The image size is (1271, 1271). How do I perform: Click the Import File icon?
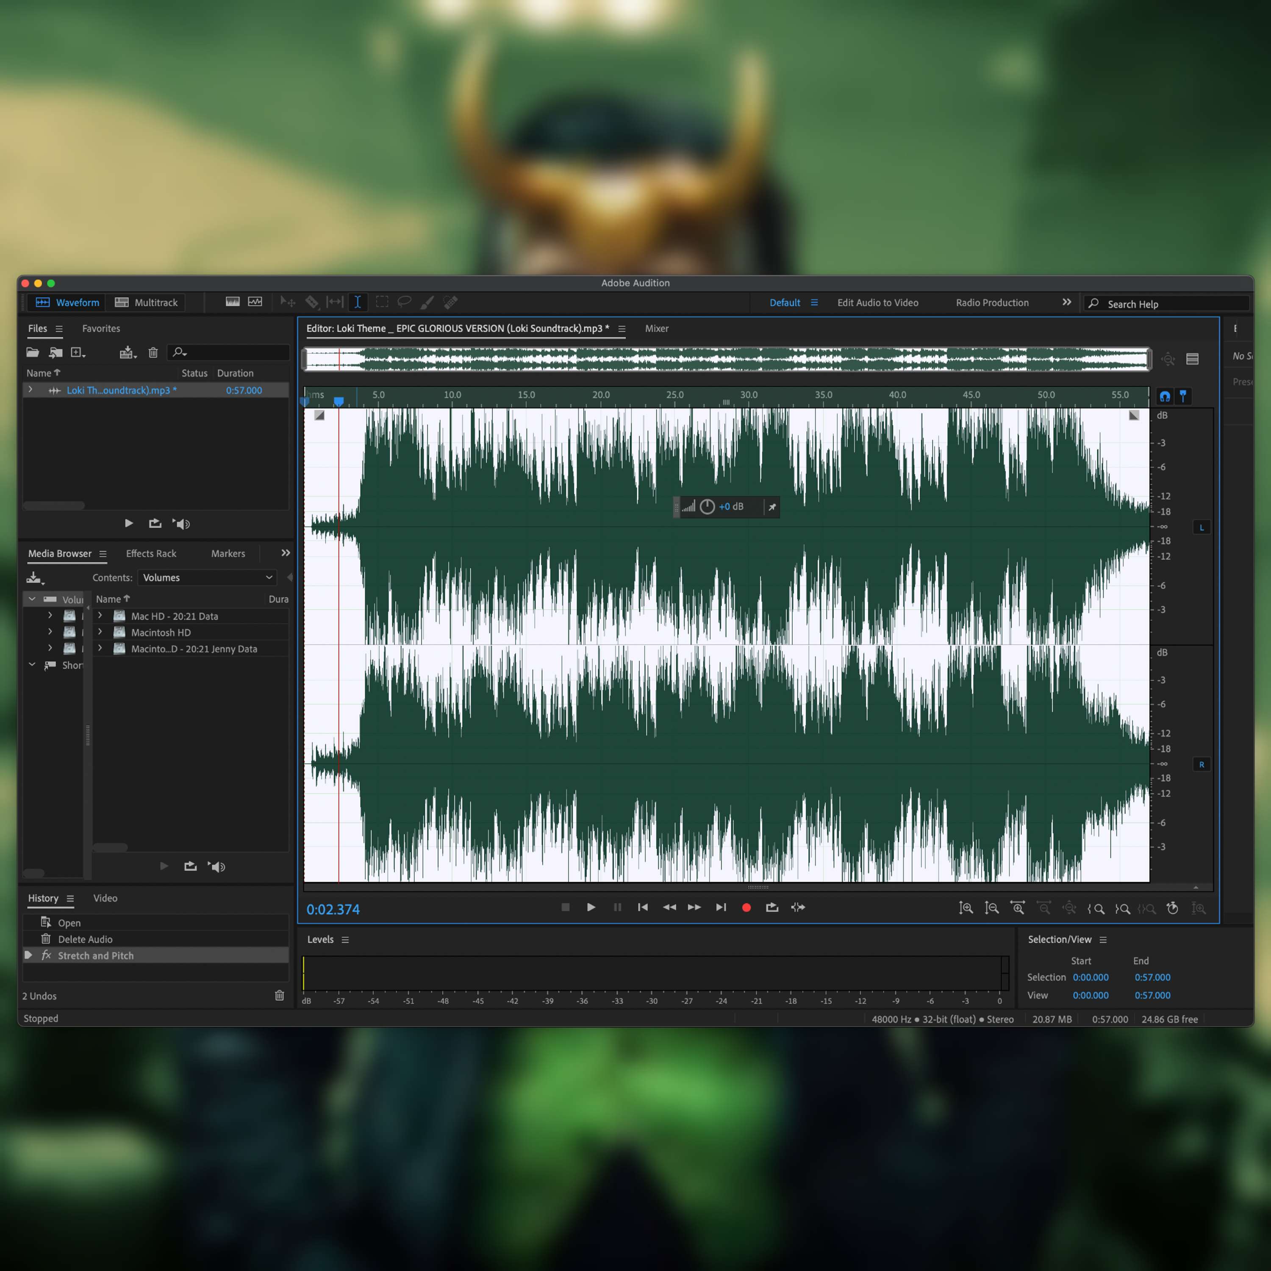pos(56,352)
